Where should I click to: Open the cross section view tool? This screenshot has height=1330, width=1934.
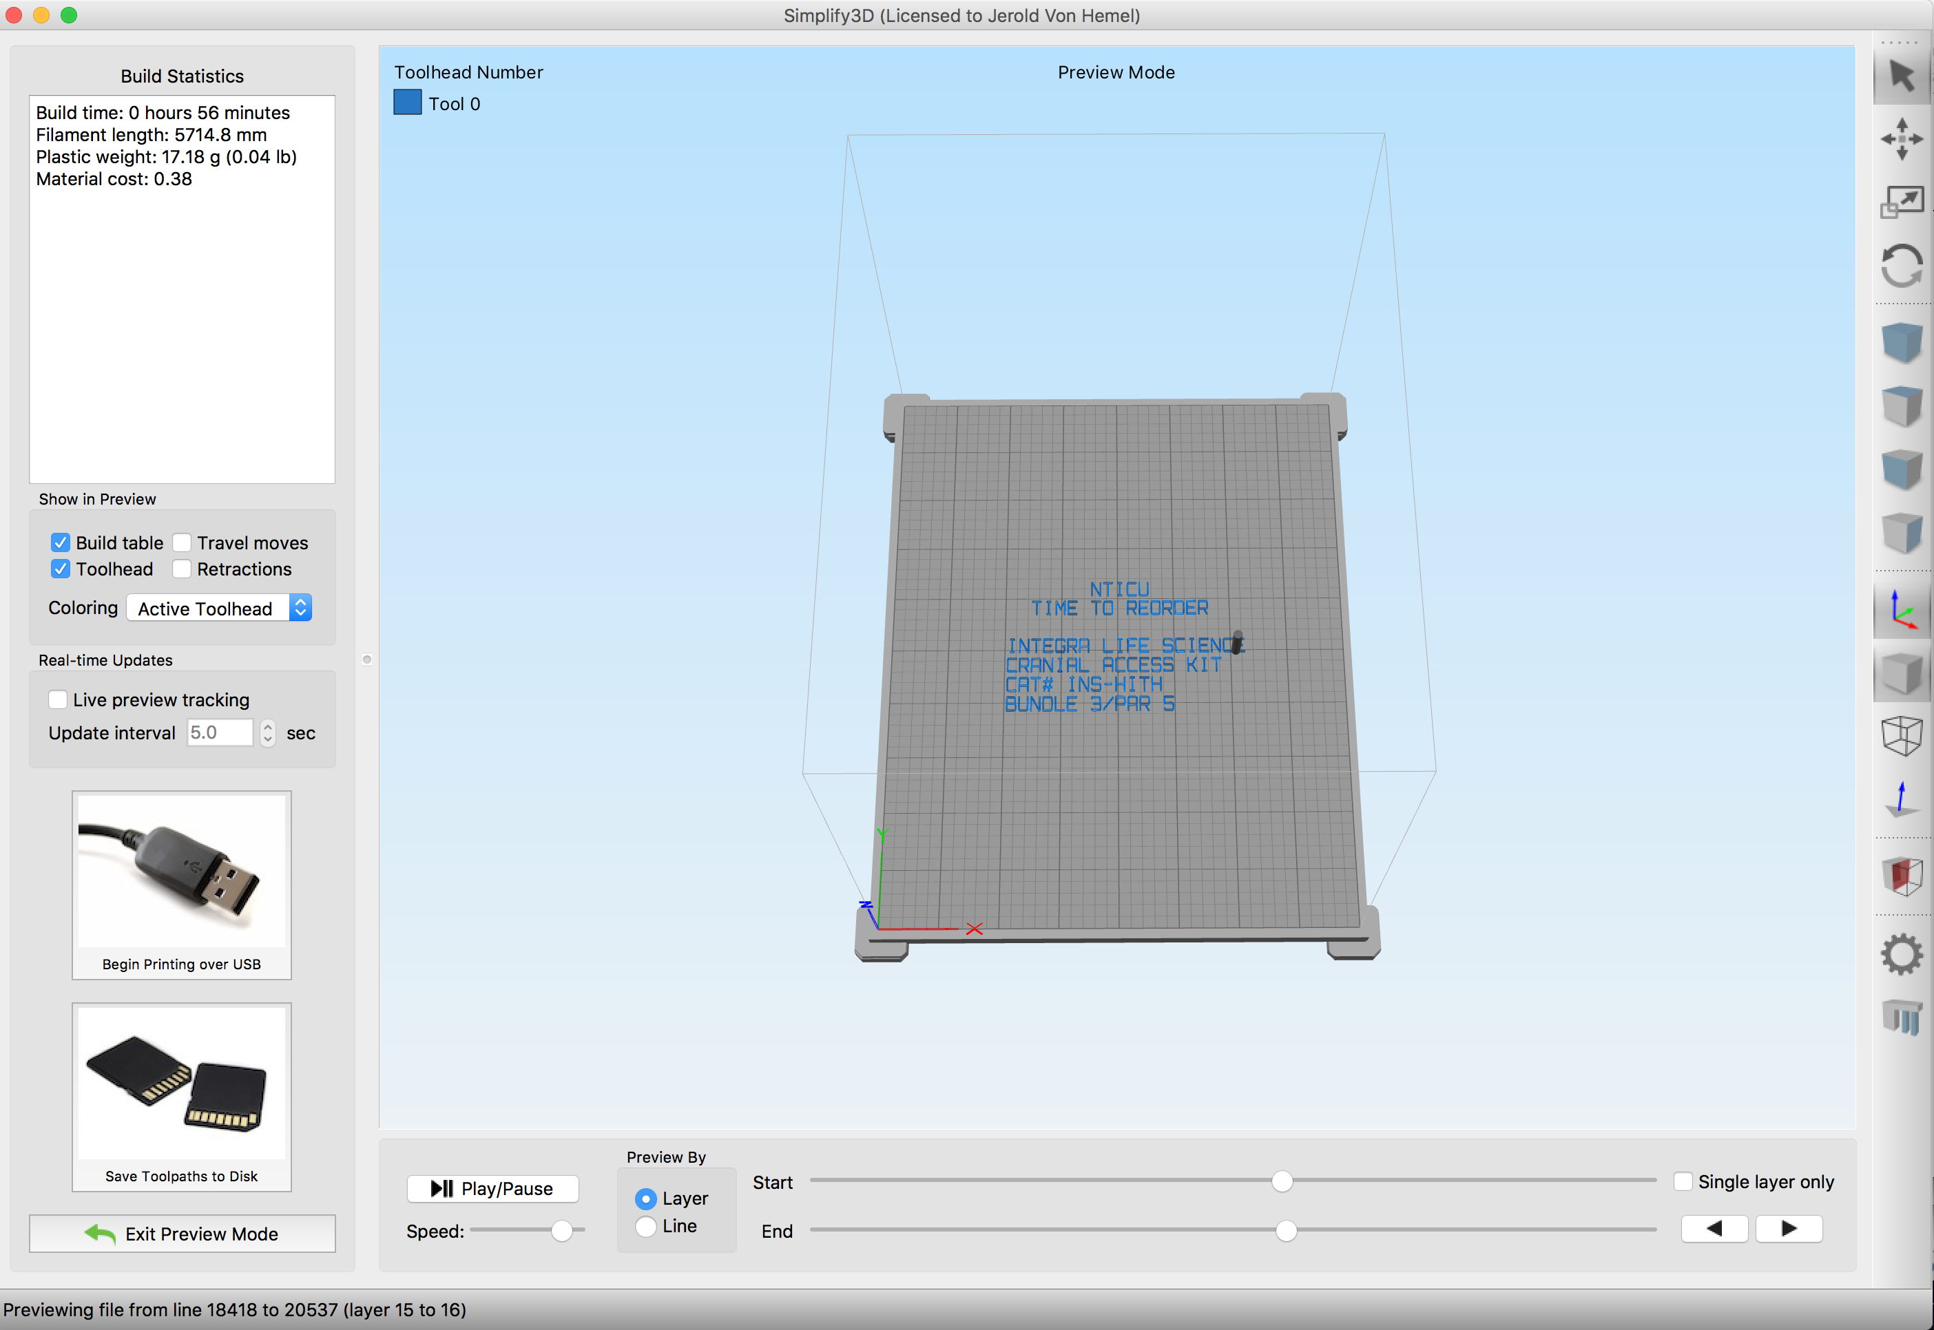(1902, 876)
